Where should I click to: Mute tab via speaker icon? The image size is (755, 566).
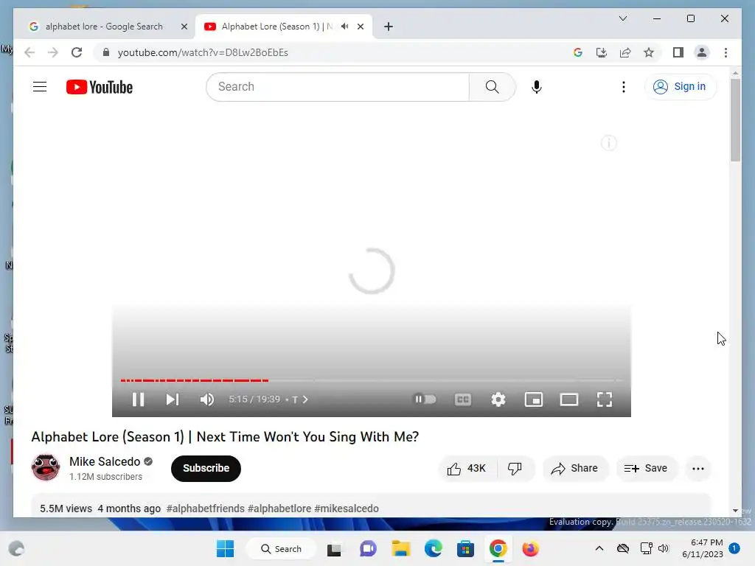click(x=345, y=27)
